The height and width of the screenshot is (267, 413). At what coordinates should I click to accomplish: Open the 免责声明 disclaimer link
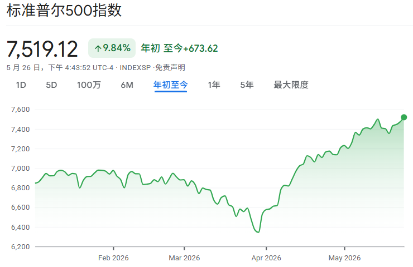(x=170, y=68)
